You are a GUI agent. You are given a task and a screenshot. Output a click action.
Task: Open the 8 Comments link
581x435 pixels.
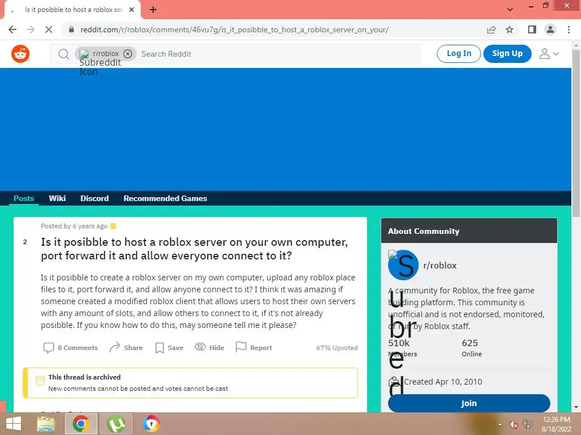click(x=71, y=348)
